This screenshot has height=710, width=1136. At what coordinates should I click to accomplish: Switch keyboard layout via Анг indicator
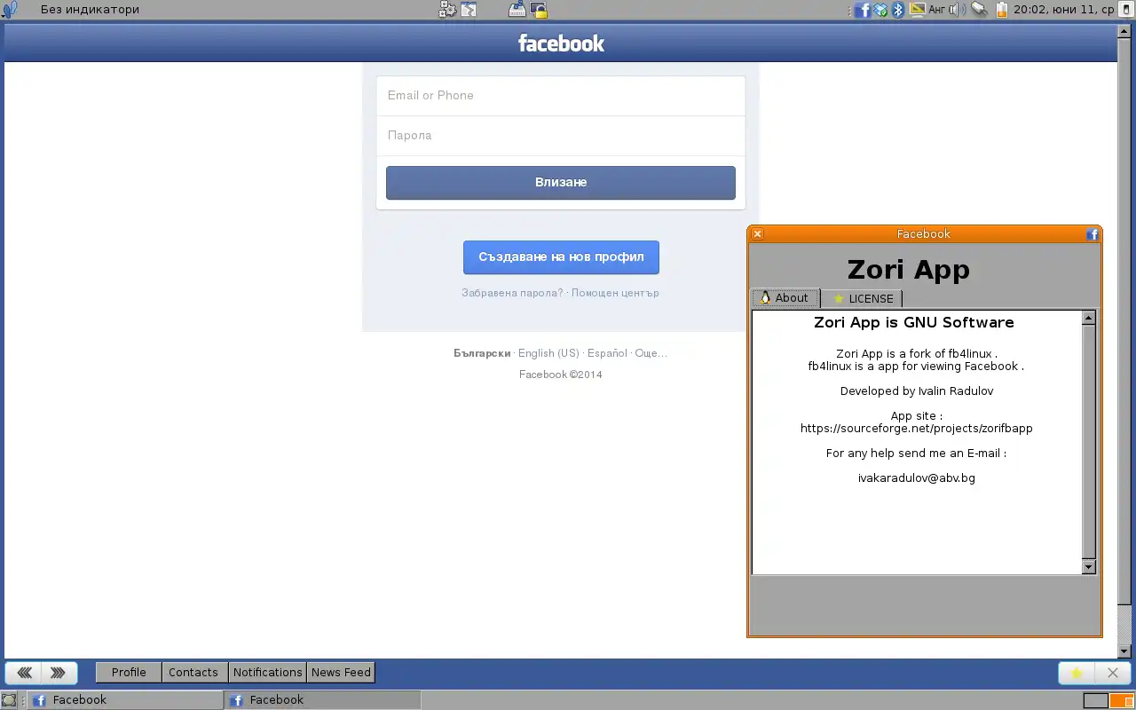(937, 10)
